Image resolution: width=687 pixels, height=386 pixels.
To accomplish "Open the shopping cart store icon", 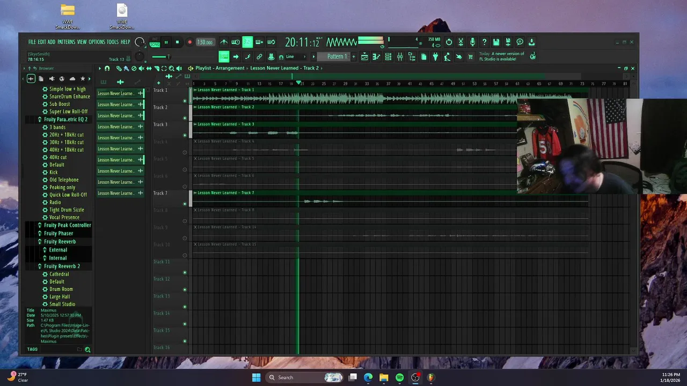I will point(471,56).
